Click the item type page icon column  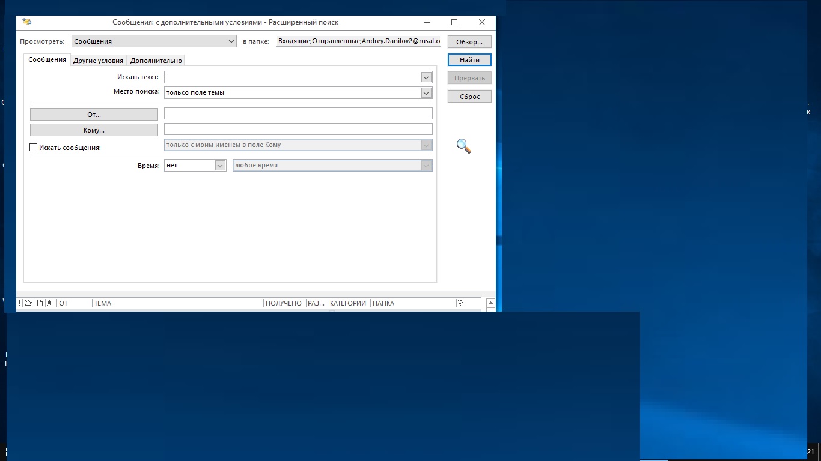coord(40,303)
